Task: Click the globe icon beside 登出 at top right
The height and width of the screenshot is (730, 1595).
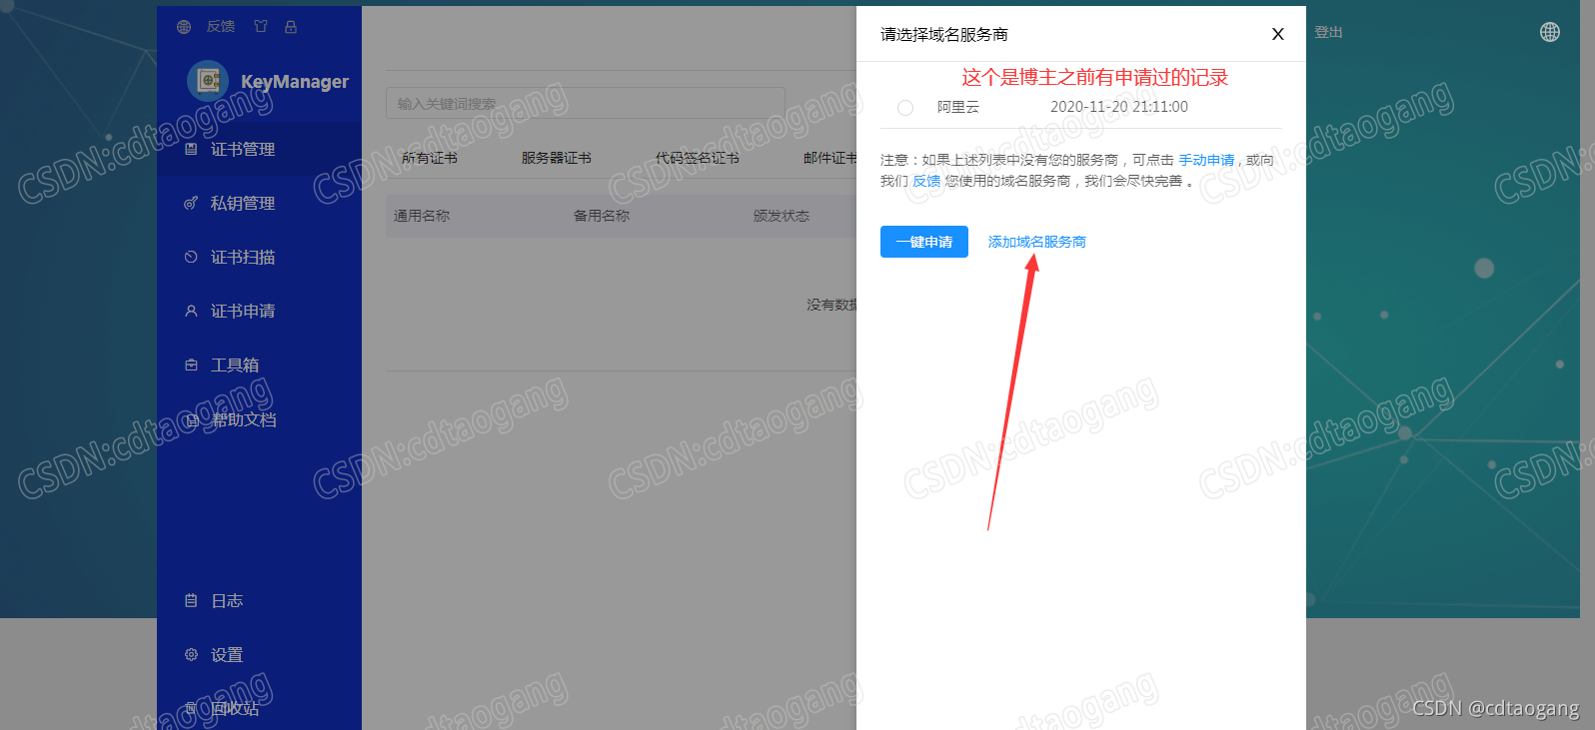Action: click(x=1550, y=32)
